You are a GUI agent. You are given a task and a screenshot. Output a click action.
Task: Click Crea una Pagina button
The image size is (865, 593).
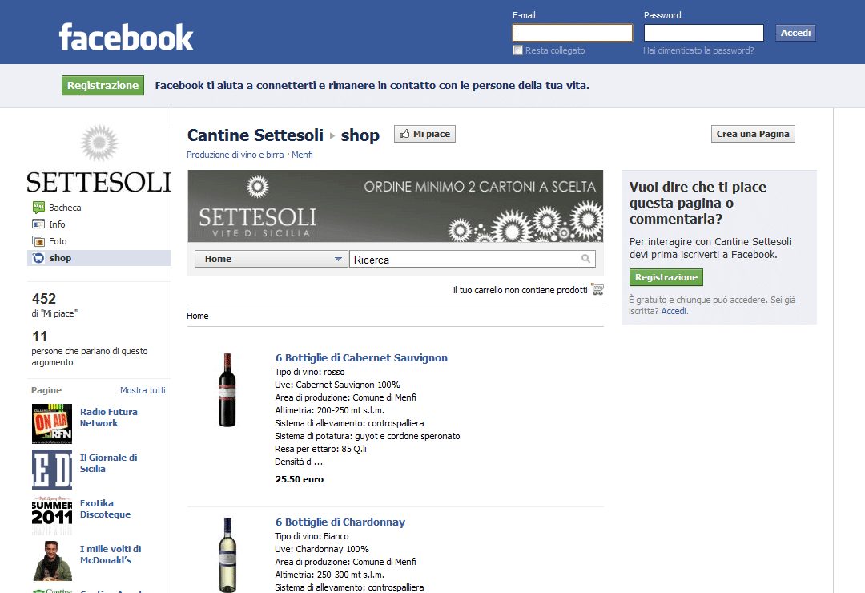point(753,134)
